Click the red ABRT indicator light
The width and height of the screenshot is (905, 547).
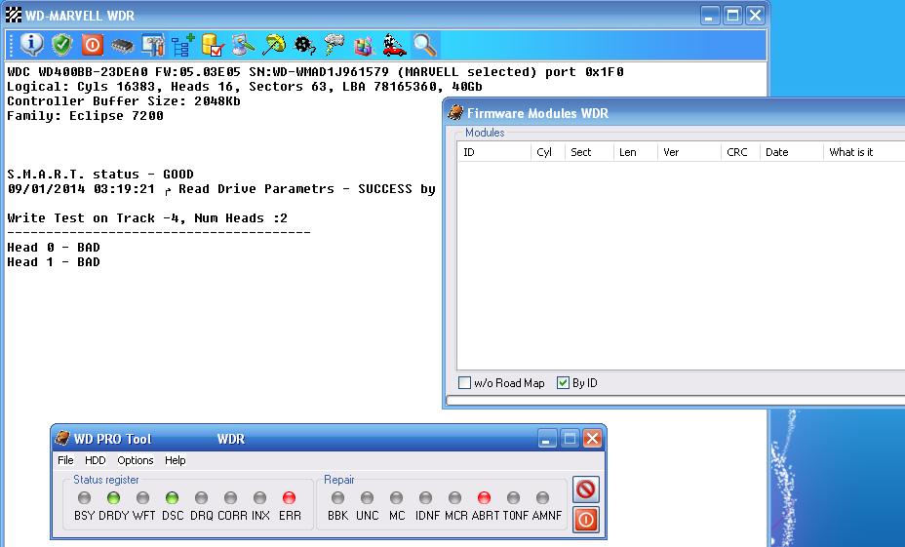click(485, 497)
